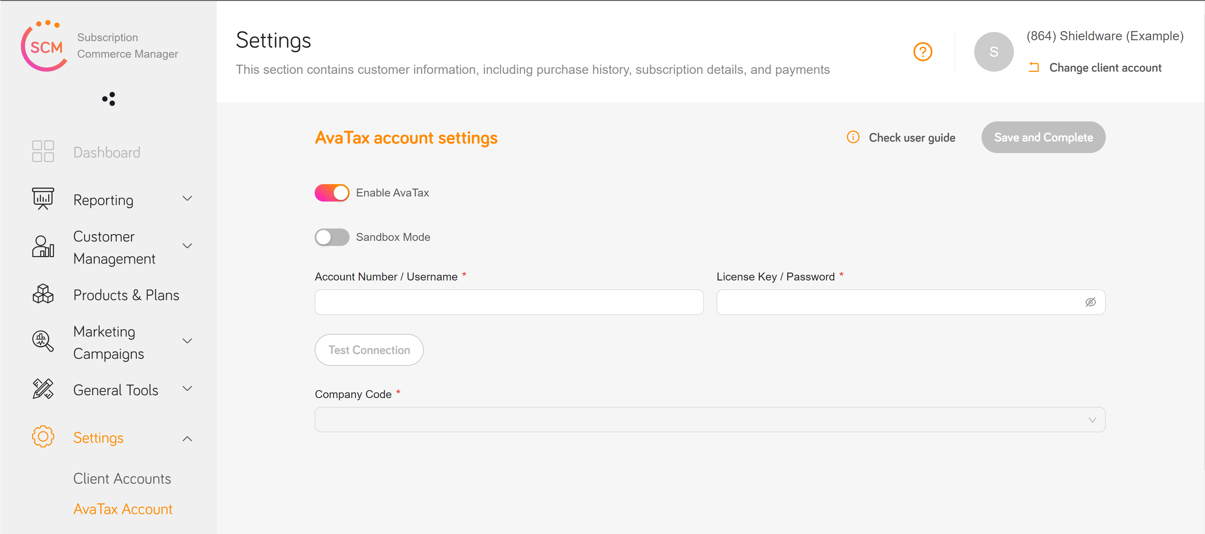Image resolution: width=1205 pixels, height=534 pixels.
Task: Click the Account Number input field
Action: pos(510,302)
